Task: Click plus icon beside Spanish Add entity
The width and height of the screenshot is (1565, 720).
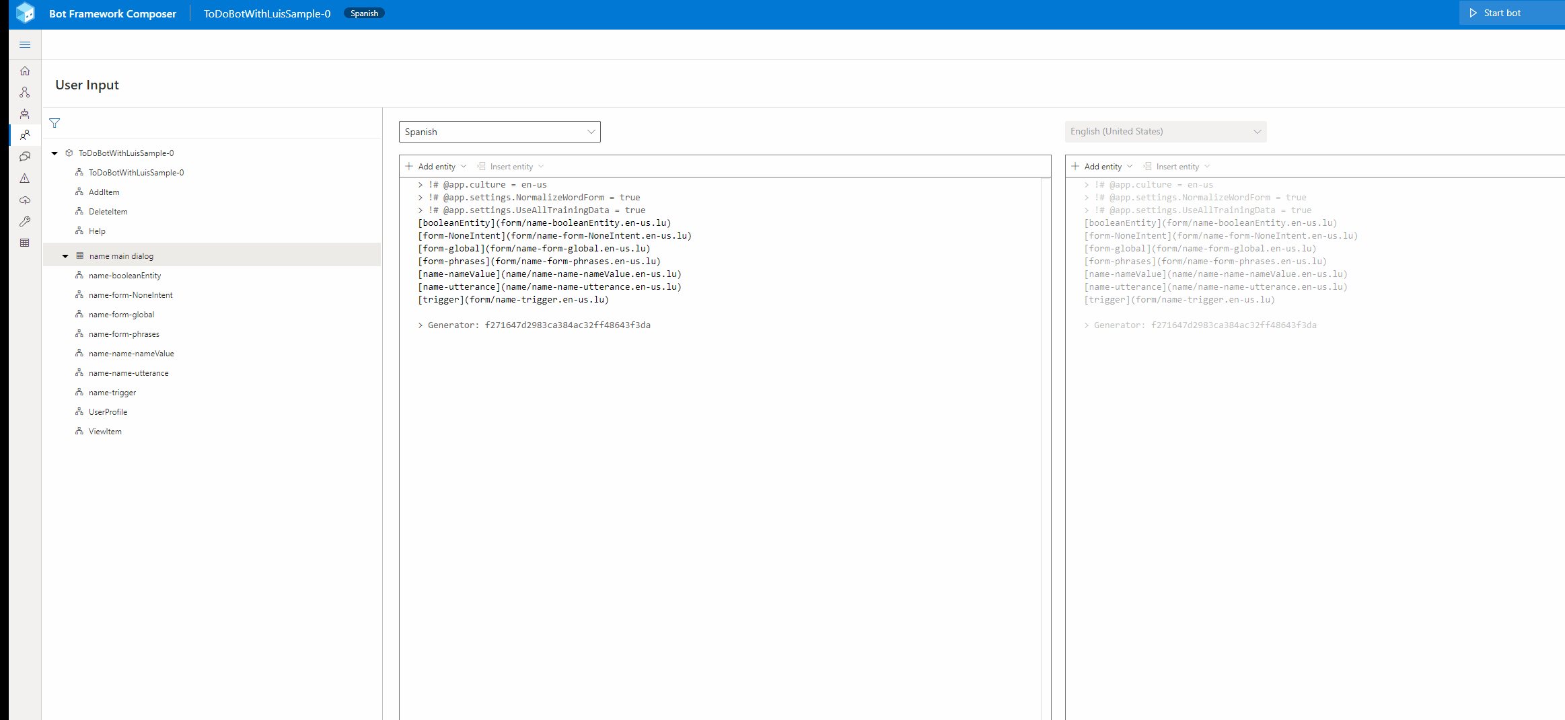Action: 409,166
